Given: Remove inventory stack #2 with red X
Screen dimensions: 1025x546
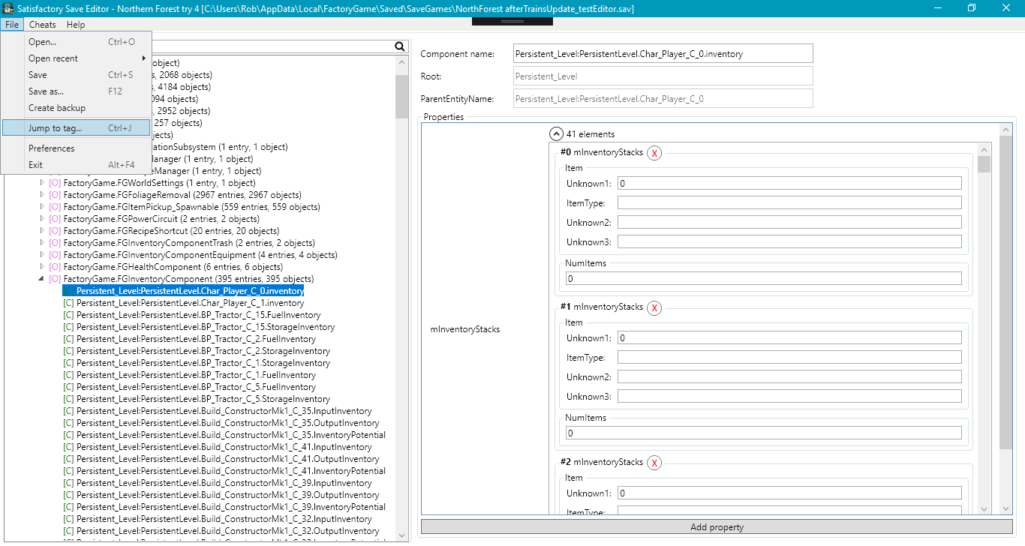Looking at the screenshot, I should tap(654, 463).
